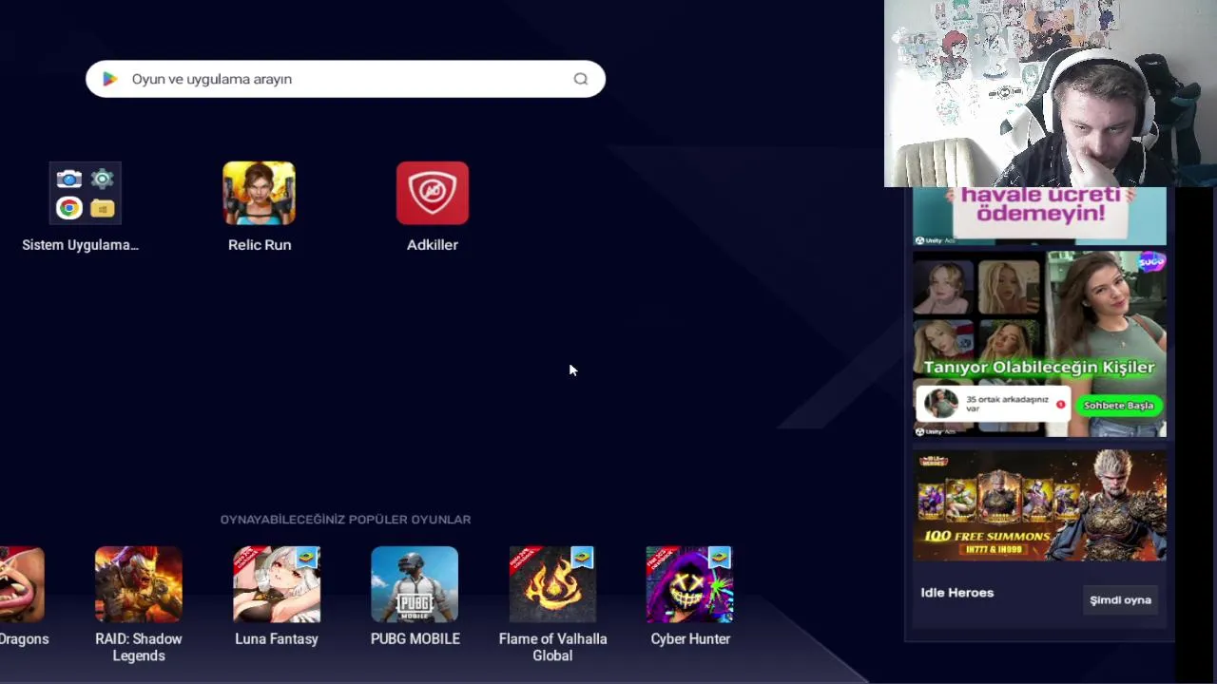This screenshot has height=684, width=1217.
Task: Open Flame of Valhalla Global icon
Action: tap(552, 584)
